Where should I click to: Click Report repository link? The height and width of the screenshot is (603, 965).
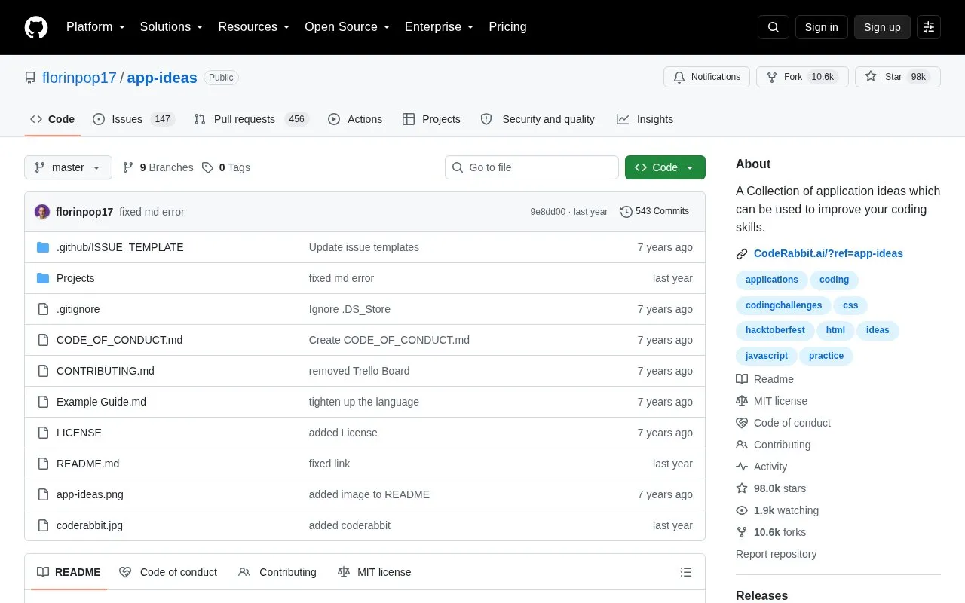pos(776,554)
